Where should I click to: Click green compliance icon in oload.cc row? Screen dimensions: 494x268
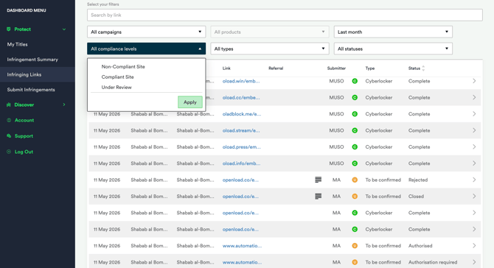coord(355,97)
